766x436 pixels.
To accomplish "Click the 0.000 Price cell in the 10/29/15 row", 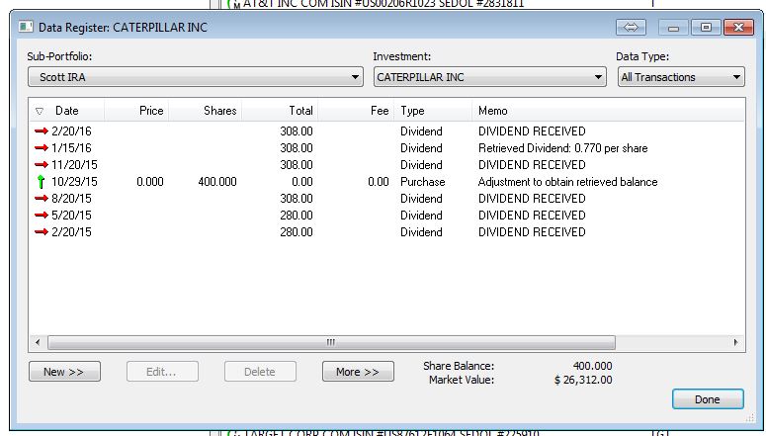I will [x=150, y=182].
